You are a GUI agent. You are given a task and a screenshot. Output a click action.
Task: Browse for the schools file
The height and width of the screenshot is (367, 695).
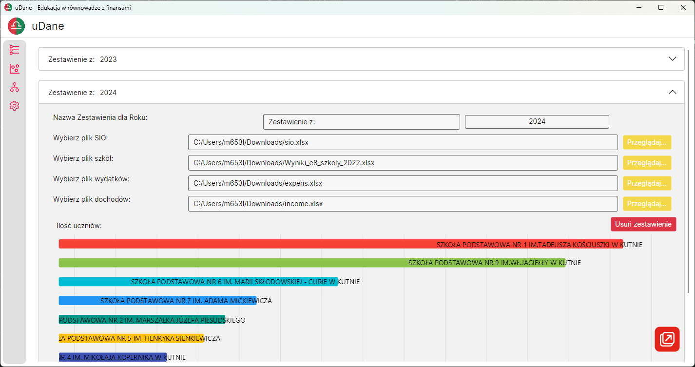(x=647, y=163)
